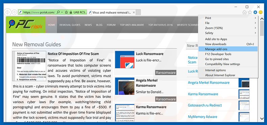
Task: Open Notice Of Imposition Of Fine Scam article
Action: pyautogui.click(x=73, y=54)
